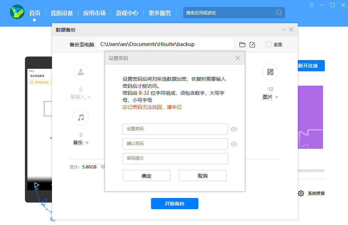Click the 确定 button in password dialog
Screen dimensions: 348x225
(x=146, y=176)
